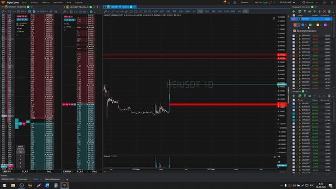Pick the red color group swatch
336x189 pixels.
click(x=295, y=25)
